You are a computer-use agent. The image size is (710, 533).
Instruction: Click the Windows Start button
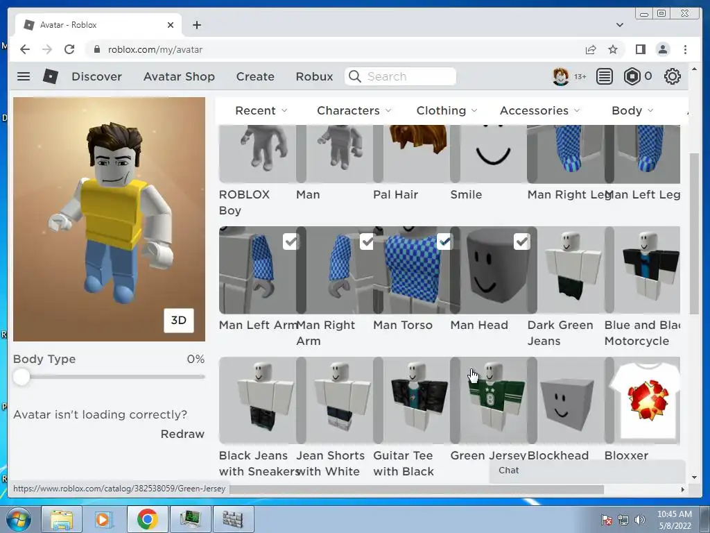click(x=18, y=519)
